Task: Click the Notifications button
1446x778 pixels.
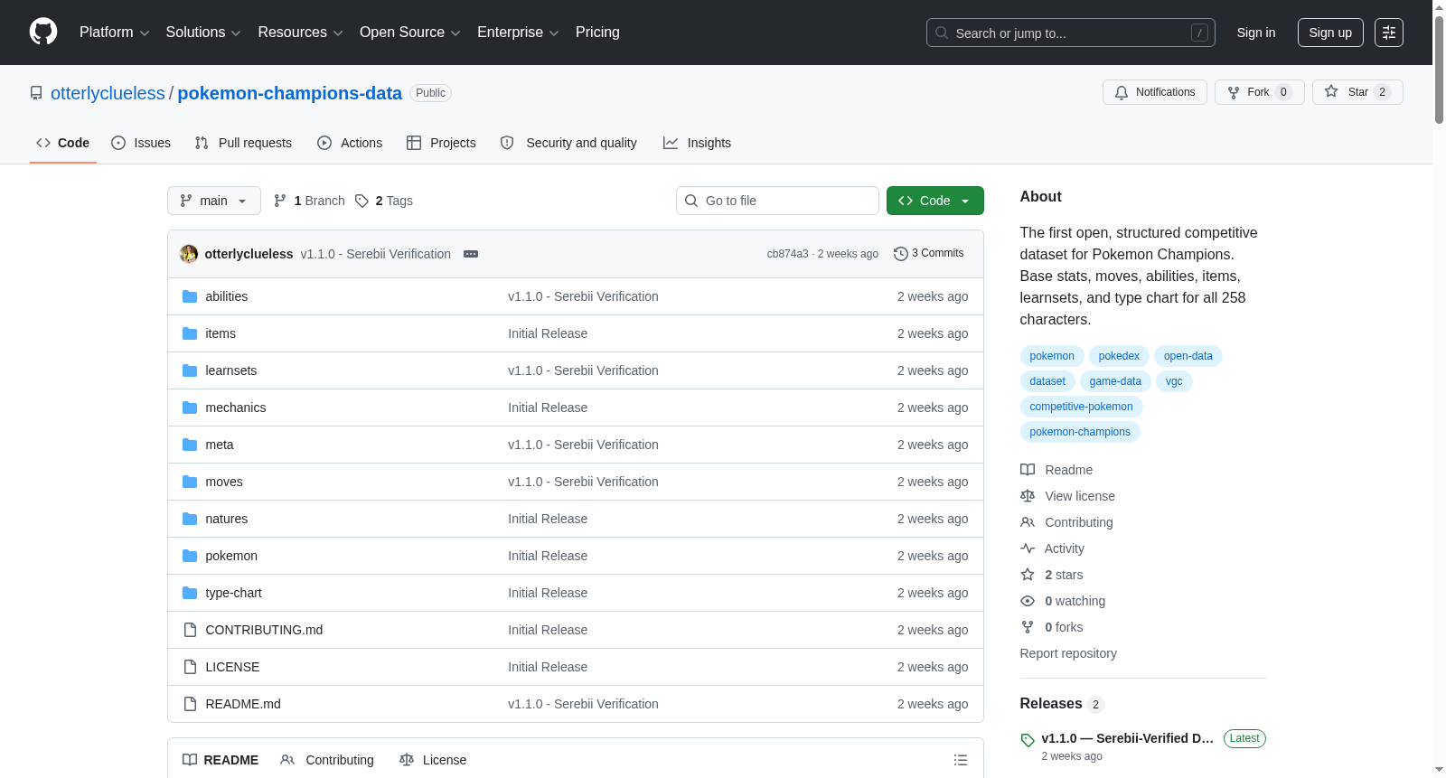Action: tap(1155, 92)
